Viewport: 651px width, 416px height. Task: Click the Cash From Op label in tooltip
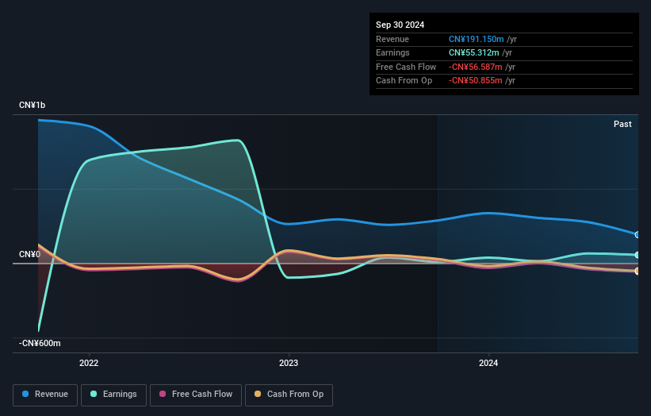click(404, 81)
